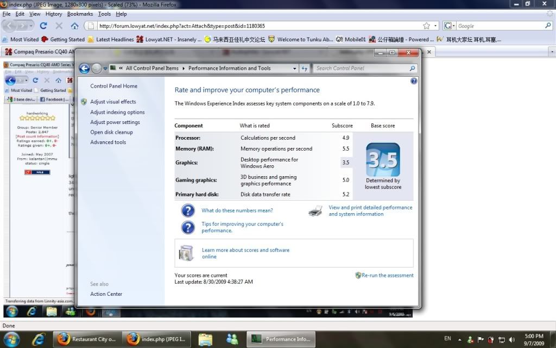
Task: Click the volume speaker tray icon
Action: 511,339
